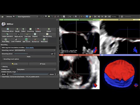
Task: Click the DCM data toolbar icon
Action: coord(2,17)
